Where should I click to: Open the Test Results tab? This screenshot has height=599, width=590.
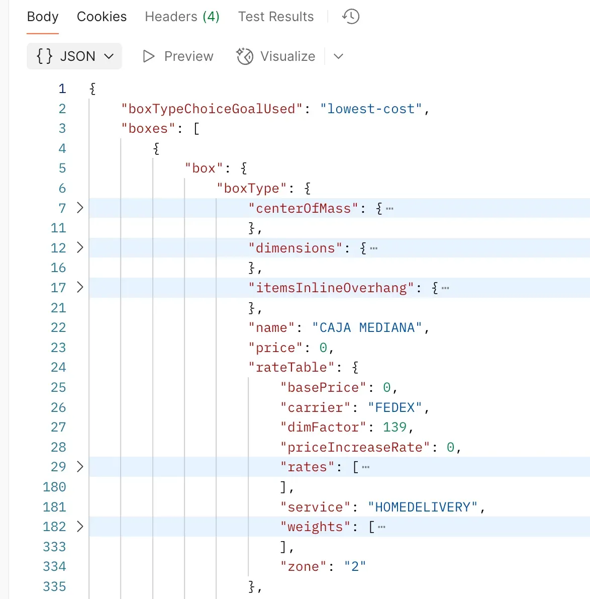pyautogui.click(x=276, y=17)
